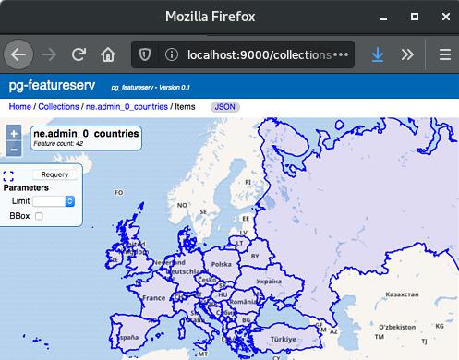Zoom out on the map
This screenshot has height=360, width=459.
click(x=14, y=150)
